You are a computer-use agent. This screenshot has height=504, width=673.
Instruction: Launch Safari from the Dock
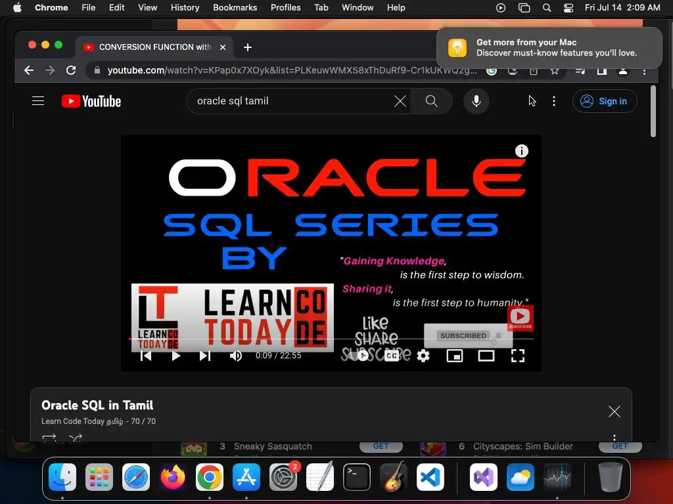point(136,477)
